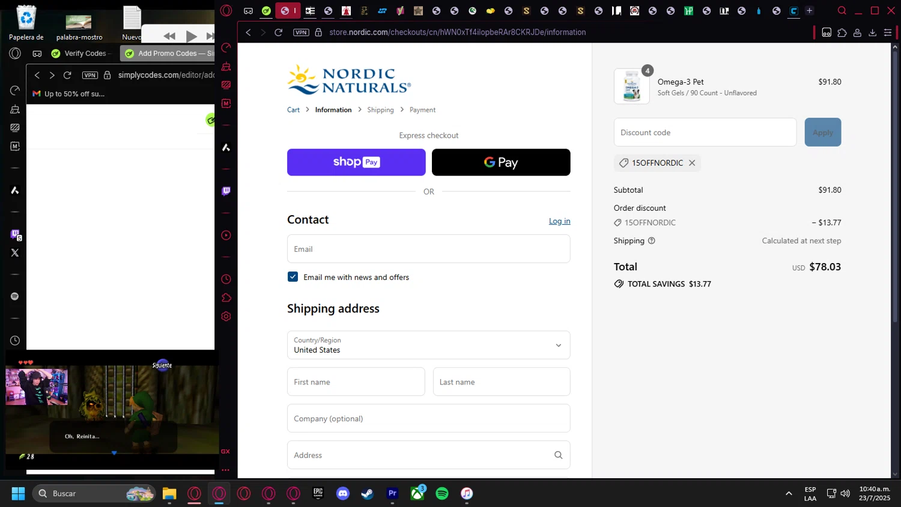Select the Information breadcrumb step
This screenshot has width=901, height=507.
[x=333, y=110]
